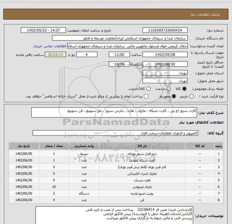Click the delivery province field تهران
Image resolution: width=232 pixels, height=224 pixels.
click(165, 73)
